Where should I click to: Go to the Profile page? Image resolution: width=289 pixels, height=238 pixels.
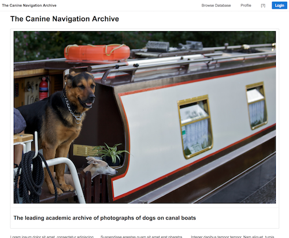pyautogui.click(x=246, y=6)
